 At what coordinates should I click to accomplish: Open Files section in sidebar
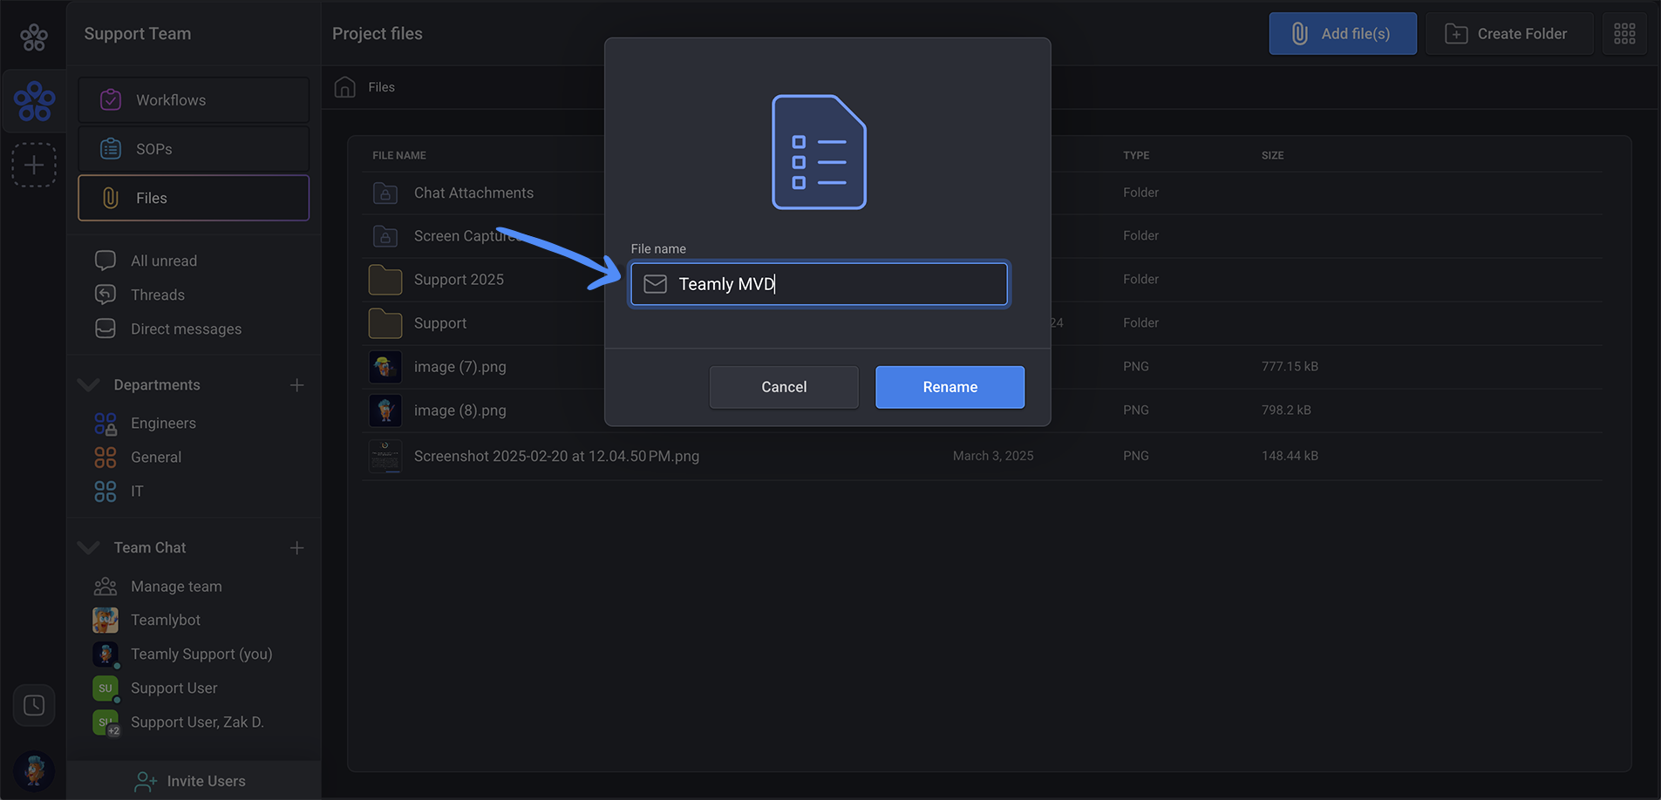point(194,198)
